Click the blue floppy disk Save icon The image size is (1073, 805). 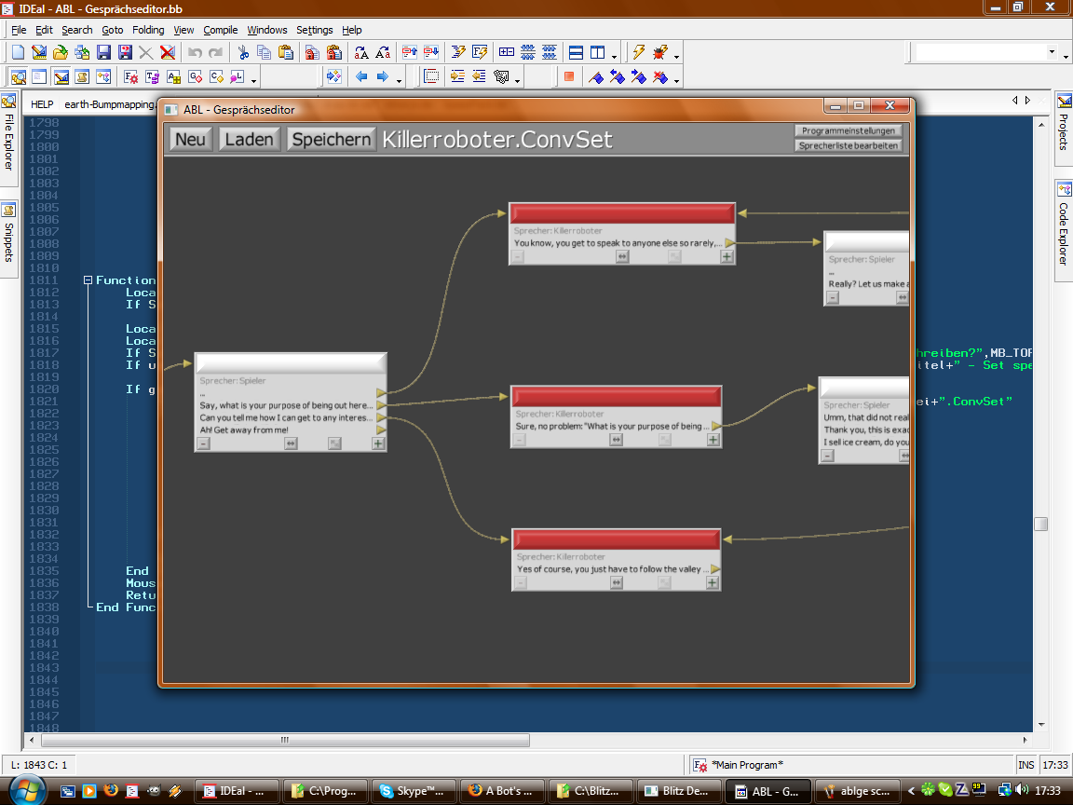pyautogui.click(x=103, y=53)
